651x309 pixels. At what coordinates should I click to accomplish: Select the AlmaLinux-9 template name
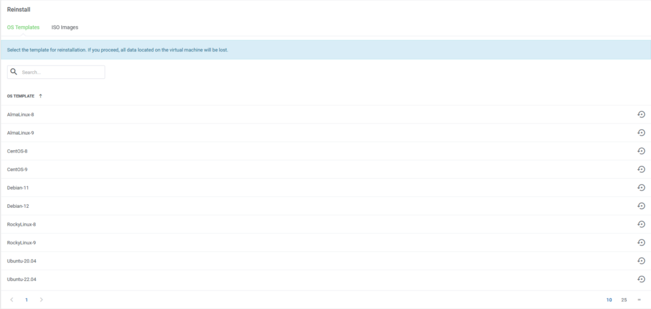click(x=20, y=133)
